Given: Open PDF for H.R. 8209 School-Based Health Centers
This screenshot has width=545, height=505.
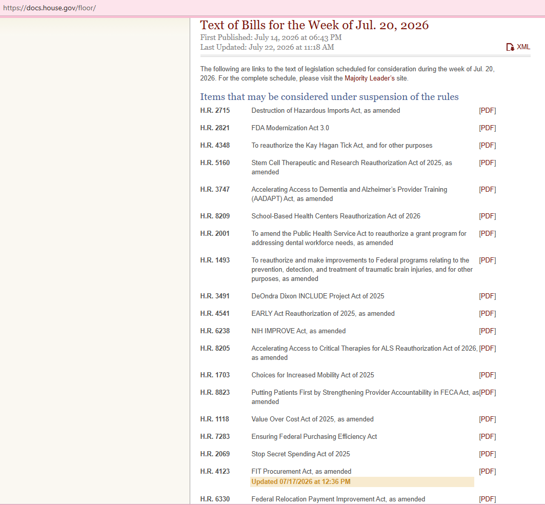Looking at the screenshot, I should [x=487, y=216].
